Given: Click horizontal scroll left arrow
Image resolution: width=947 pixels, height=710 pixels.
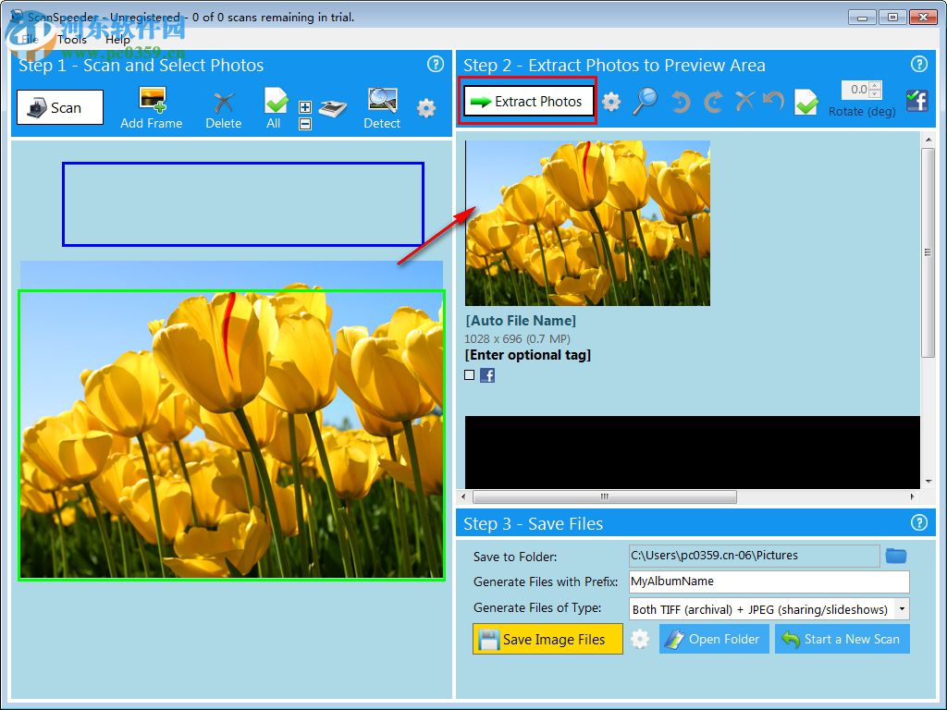Looking at the screenshot, I should click(463, 496).
